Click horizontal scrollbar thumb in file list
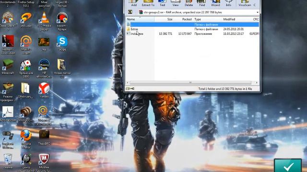Viewport: 307px width, 172px height. point(190,83)
